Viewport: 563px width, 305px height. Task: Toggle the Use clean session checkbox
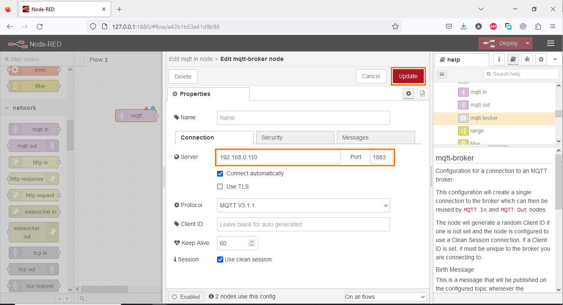[x=220, y=260]
